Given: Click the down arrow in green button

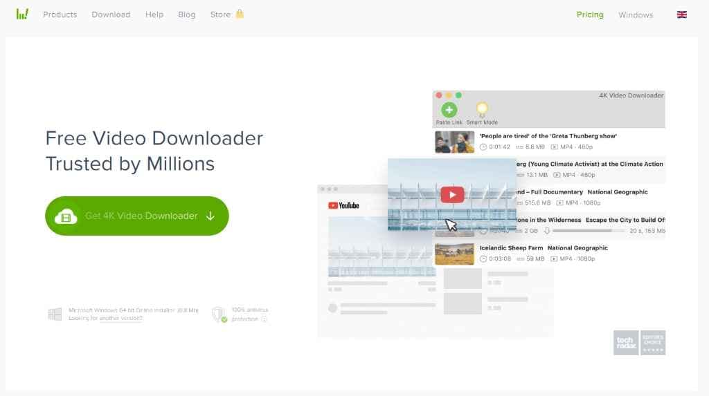Looking at the screenshot, I should tap(210, 216).
